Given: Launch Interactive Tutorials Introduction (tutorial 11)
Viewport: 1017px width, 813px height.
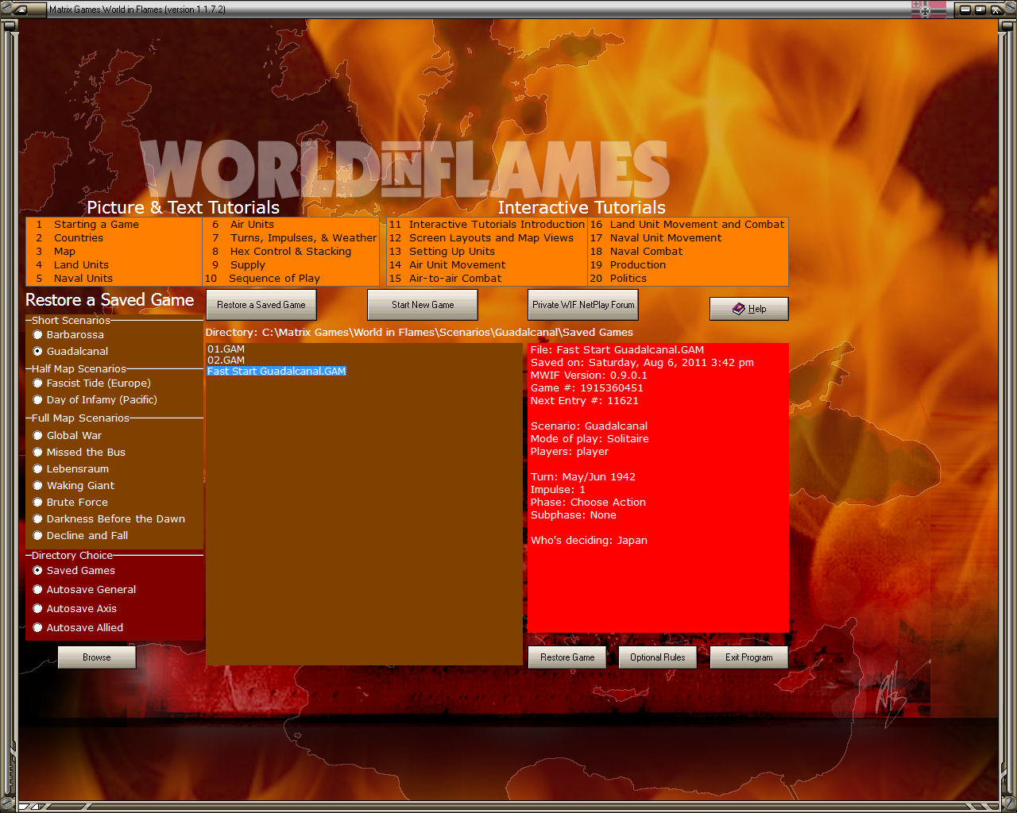Looking at the screenshot, I should click(x=486, y=225).
